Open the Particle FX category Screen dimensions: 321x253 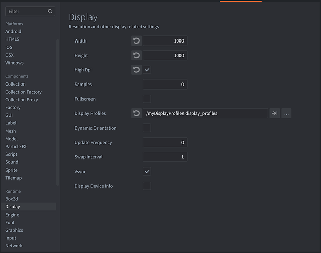click(16, 147)
